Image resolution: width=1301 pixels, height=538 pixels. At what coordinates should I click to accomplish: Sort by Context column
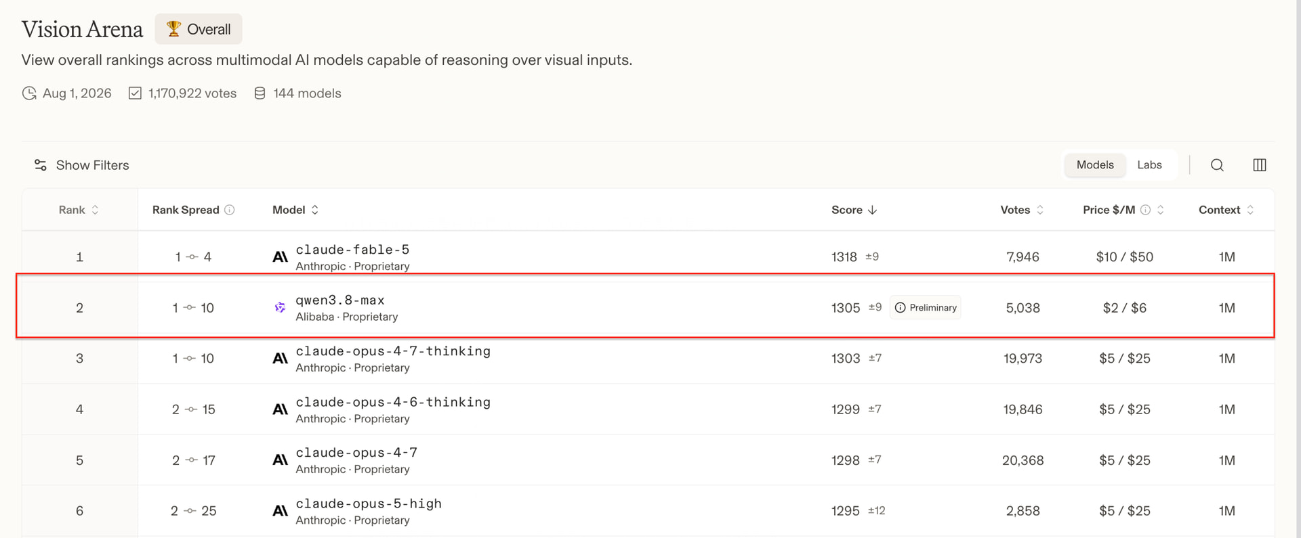[1226, 210]
